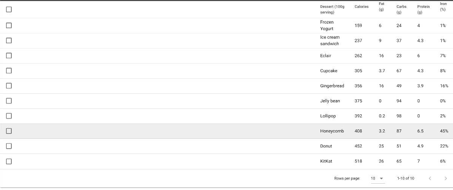The width and height of the screenshot is (453, 190).
Task: Sort by Calories column header
Action: (x=362, y=7)
